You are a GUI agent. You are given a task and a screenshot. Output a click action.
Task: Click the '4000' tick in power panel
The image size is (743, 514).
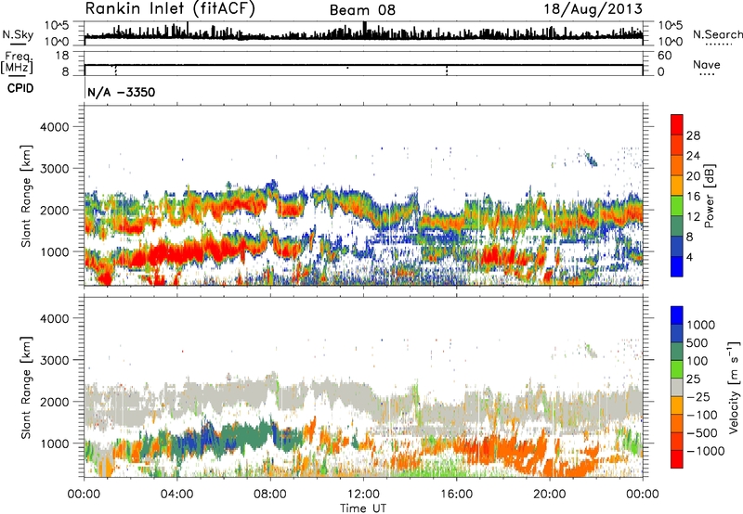[54, 127]
